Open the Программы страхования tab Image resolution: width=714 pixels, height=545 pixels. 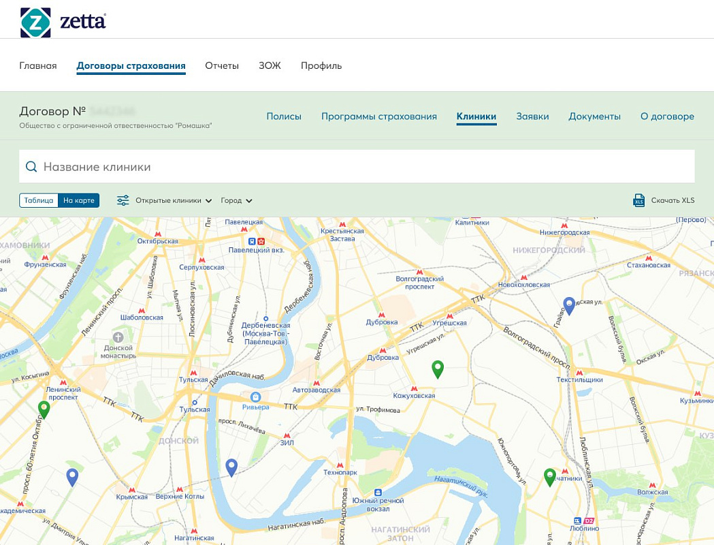[x=379, y=116]
